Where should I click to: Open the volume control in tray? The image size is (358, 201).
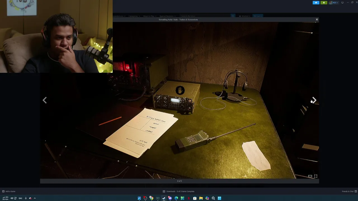tap(12, 198)
